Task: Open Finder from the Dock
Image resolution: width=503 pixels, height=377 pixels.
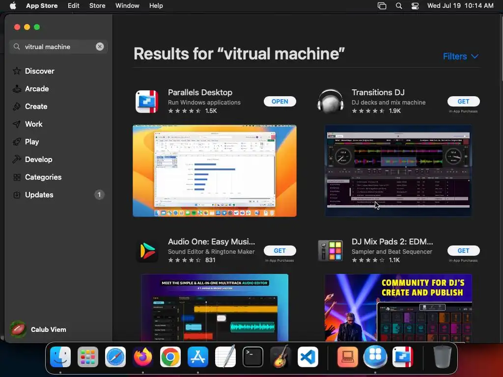Action: [x=60, y=357]
